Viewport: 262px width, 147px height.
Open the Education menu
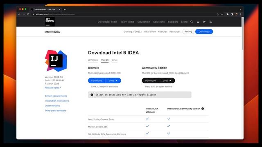pos(144,22)
